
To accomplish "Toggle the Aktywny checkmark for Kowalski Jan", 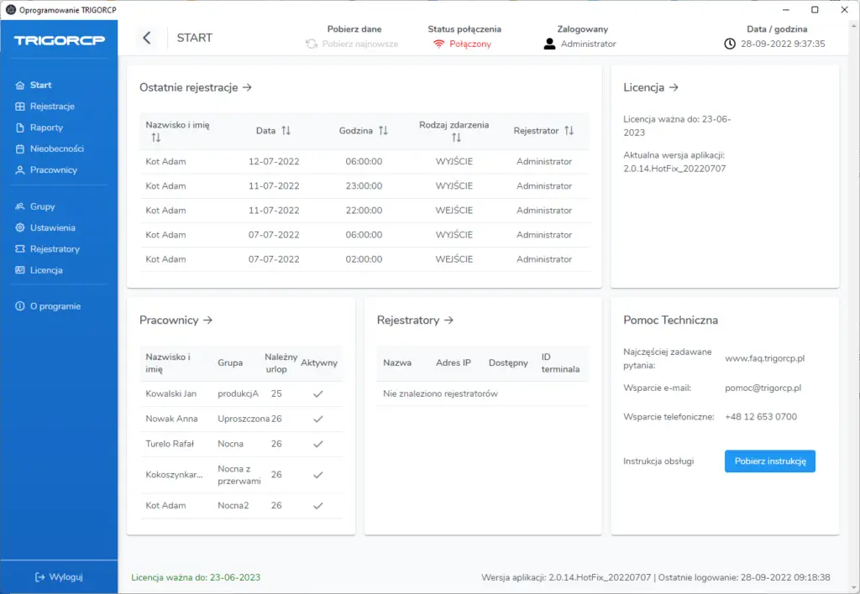I will click(317, 393).
